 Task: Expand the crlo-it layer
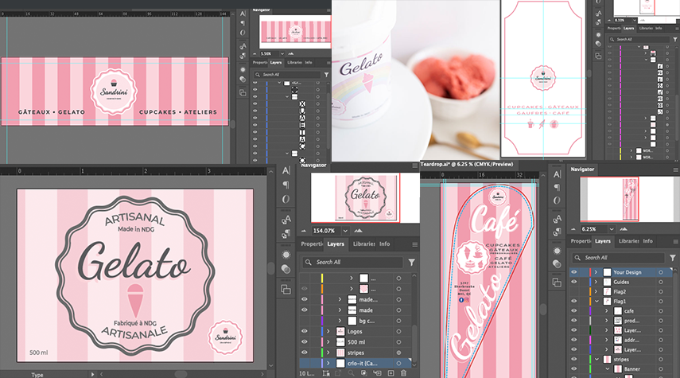pyautogui.click(x=328, y=363)
